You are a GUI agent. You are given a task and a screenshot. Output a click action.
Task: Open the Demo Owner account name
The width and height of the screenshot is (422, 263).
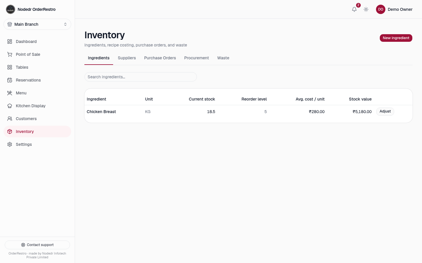[x=400, y=9]
